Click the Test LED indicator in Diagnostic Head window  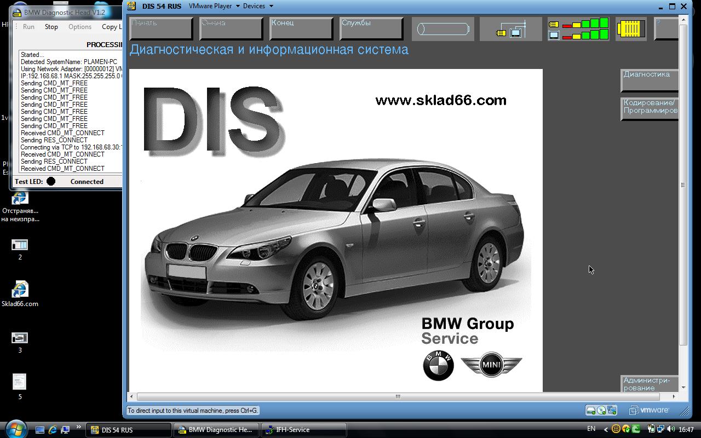51,181
